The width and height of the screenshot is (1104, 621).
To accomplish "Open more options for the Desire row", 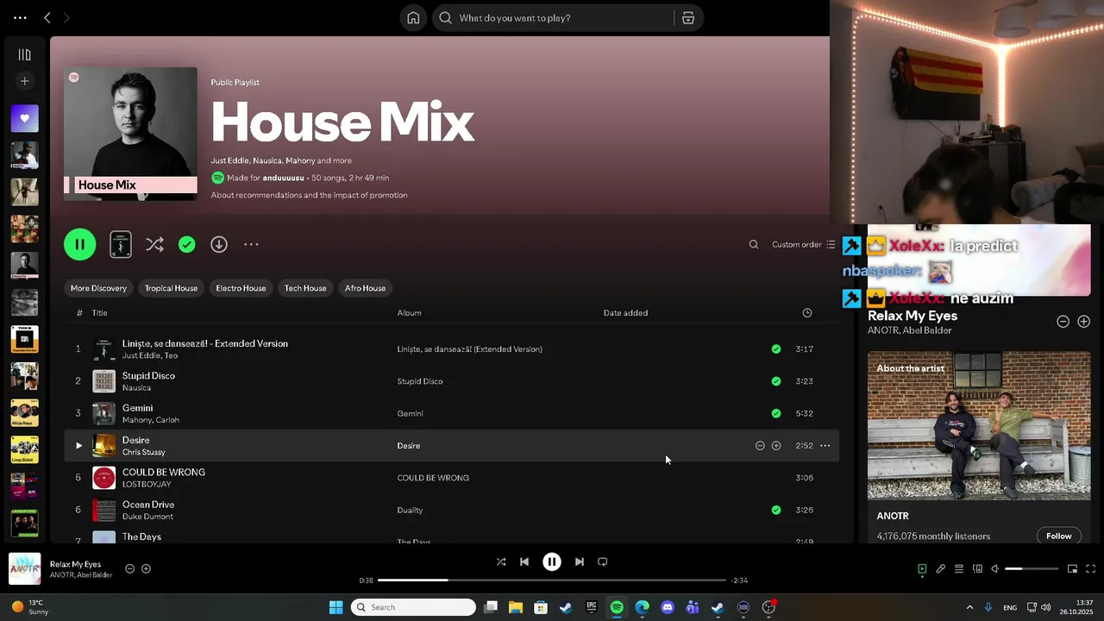I will [x=825, y=446].
